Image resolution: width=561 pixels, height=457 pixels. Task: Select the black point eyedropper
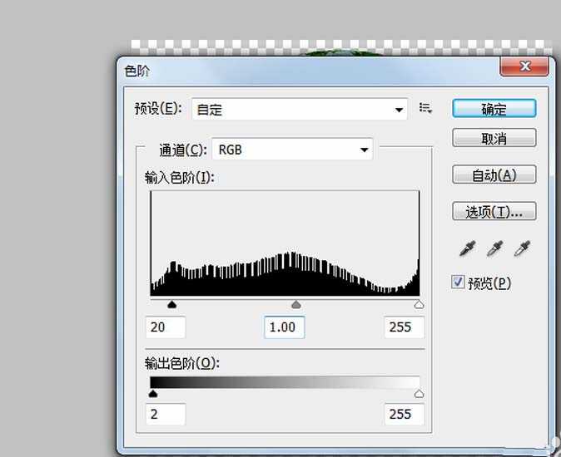tap(469, 248)
